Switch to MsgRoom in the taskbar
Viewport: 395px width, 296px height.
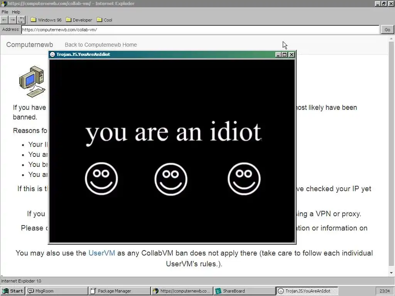coord(57,291)
